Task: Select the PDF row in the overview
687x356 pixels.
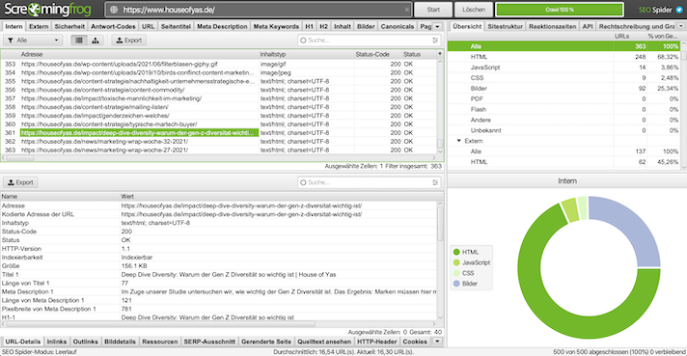Action: 563,99
